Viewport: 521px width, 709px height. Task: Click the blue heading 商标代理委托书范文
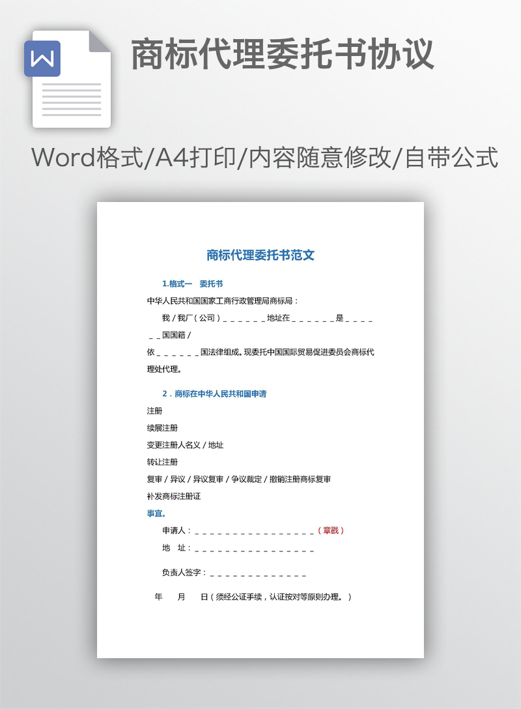(260, 255)
